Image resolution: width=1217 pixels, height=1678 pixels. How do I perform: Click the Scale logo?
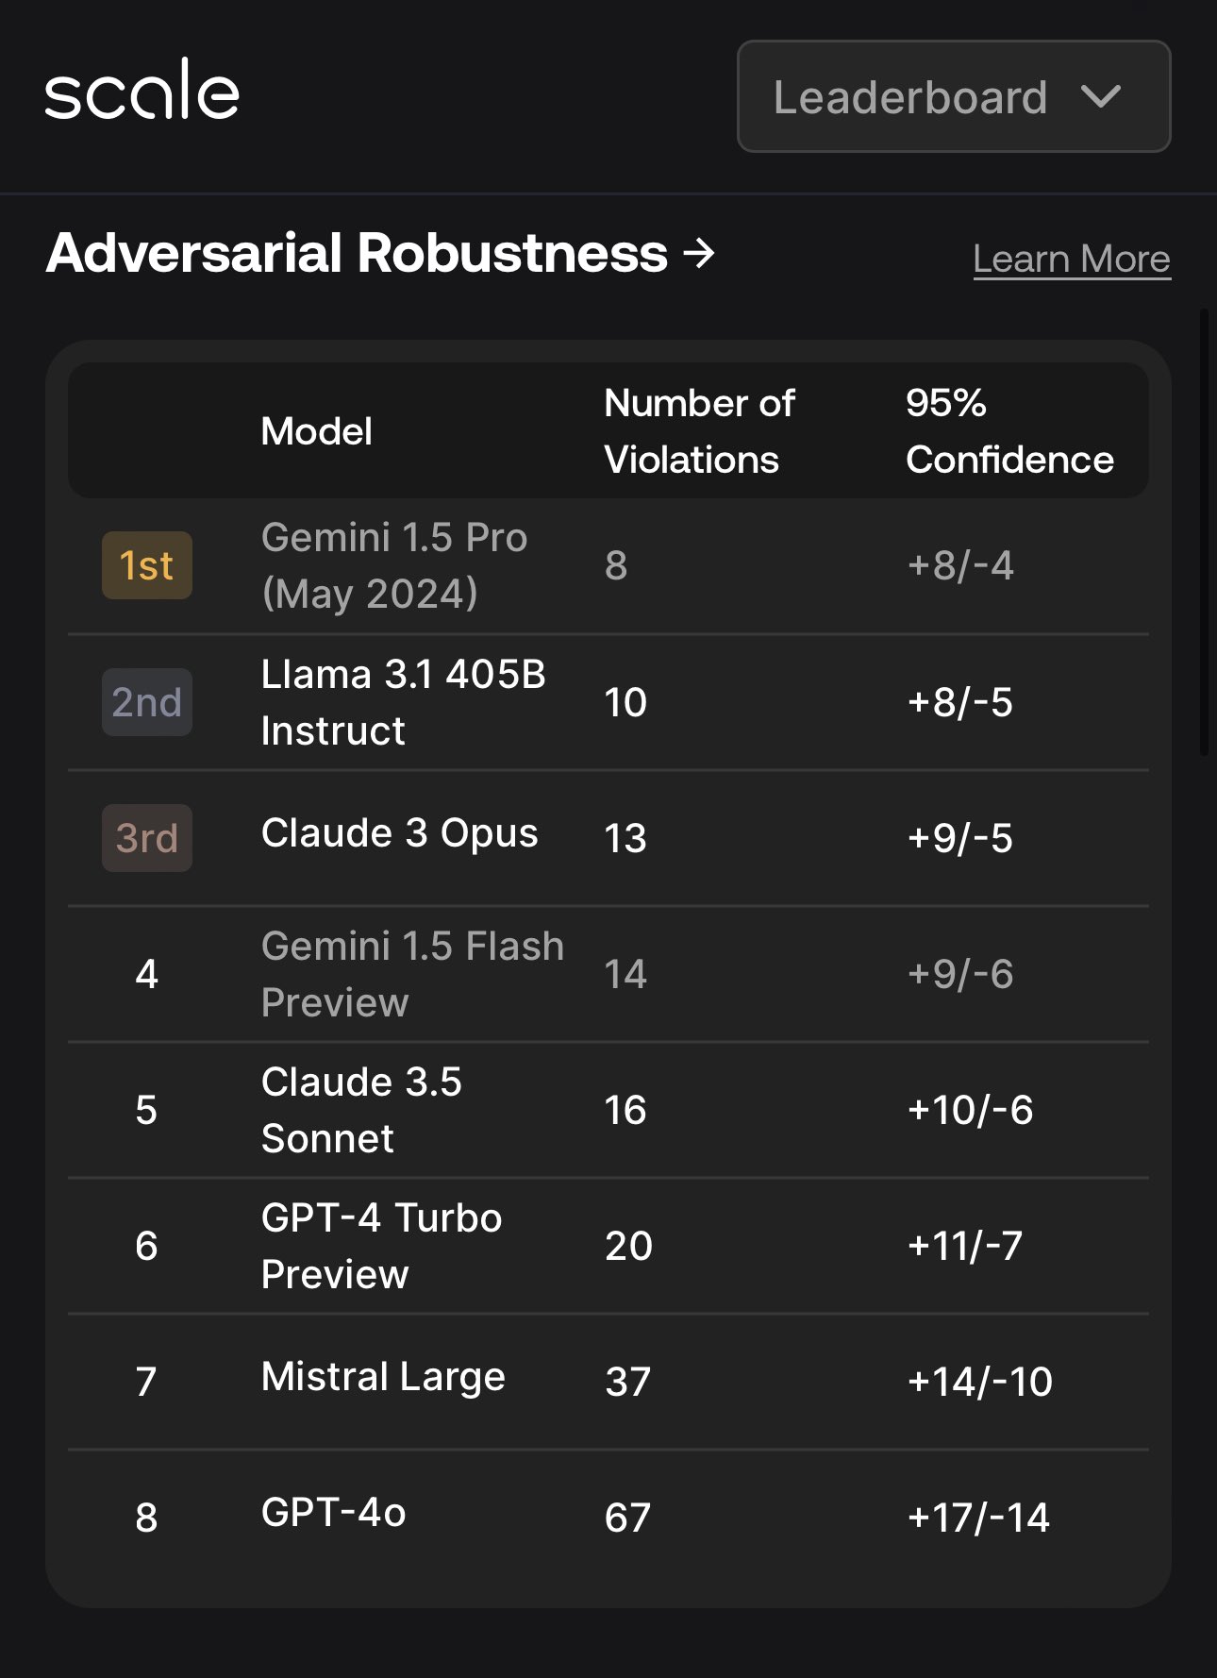coord(142,90)
